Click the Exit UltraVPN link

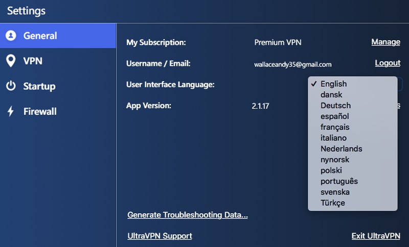376,236
